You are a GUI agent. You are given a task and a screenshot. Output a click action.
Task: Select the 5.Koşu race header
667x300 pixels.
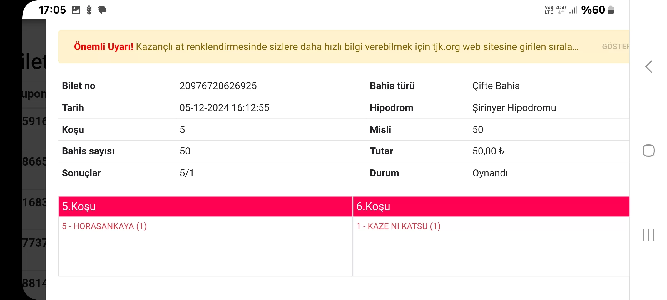coord(205,206)
